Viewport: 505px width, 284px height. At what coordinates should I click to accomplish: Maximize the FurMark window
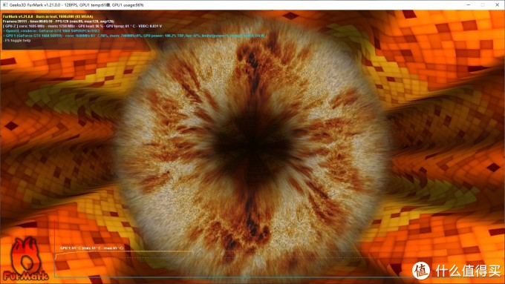click(x=483, y=5)
